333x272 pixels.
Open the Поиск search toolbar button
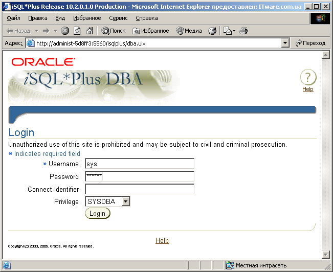tap(114, 31)
